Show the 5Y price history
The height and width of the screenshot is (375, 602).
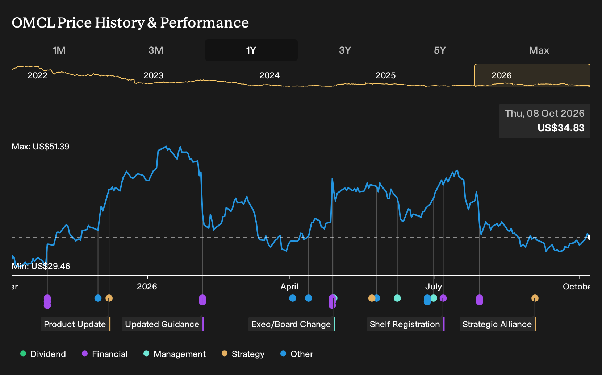tap(440, 50)
